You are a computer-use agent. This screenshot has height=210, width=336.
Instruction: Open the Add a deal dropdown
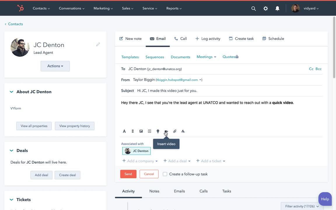point(177,161)
